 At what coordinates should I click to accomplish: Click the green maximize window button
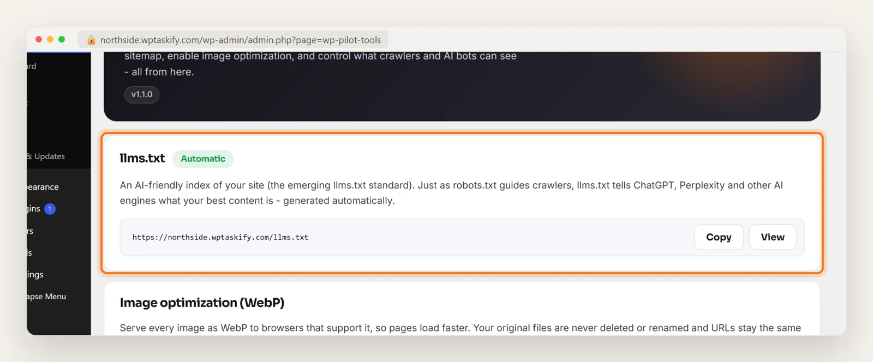[x=62, y=39]
